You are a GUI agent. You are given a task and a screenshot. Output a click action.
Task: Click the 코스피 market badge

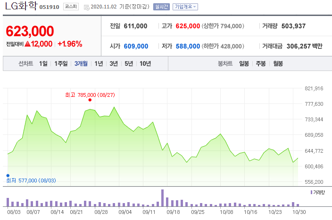pyautogui.click(x=71, y=7)
